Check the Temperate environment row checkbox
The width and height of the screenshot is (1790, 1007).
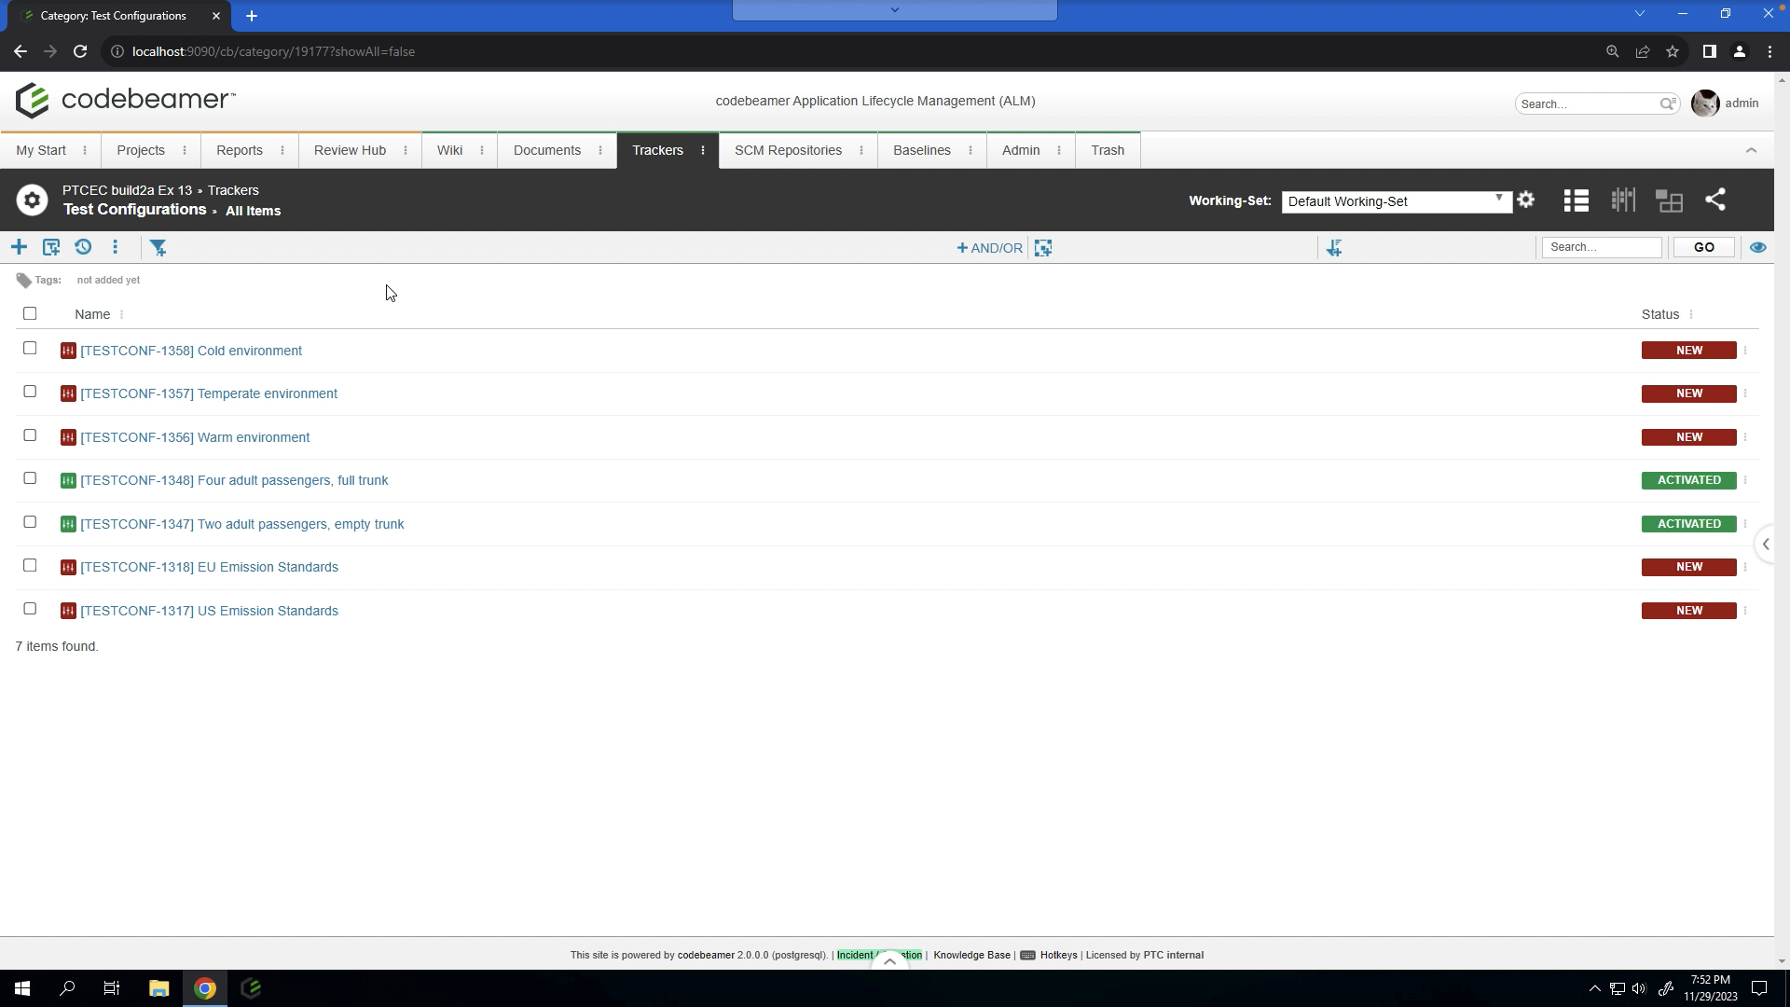point(30,392)
